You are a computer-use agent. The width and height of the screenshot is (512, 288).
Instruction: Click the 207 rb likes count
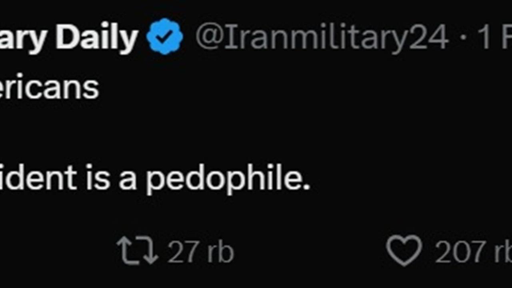click(x=473, y=252)
